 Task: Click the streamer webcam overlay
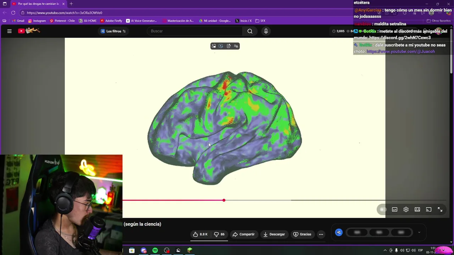click(x=61, y=205)
